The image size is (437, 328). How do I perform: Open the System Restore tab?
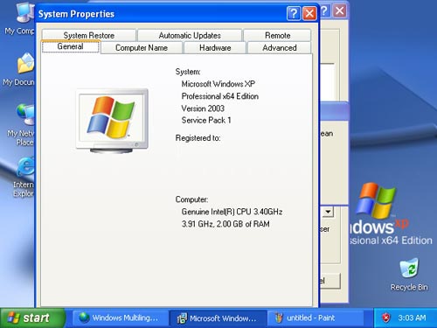pos(89,35)
